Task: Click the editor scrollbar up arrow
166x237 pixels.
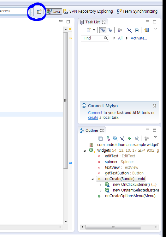Action: tap(66, 29)
